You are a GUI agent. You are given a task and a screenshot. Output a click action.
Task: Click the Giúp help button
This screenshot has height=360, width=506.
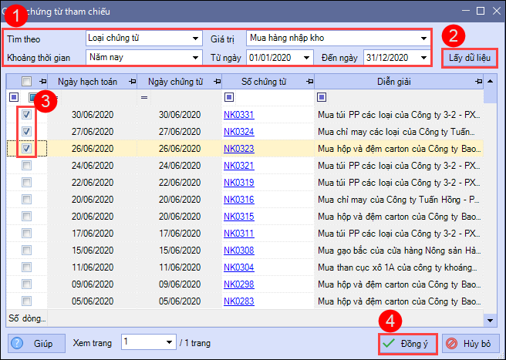point(36,343)
